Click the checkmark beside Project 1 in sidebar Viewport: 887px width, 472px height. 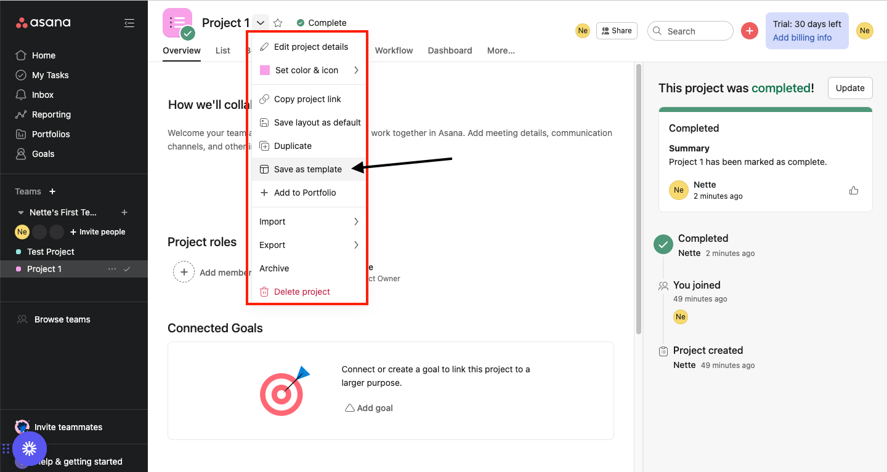tap(127, 269)
